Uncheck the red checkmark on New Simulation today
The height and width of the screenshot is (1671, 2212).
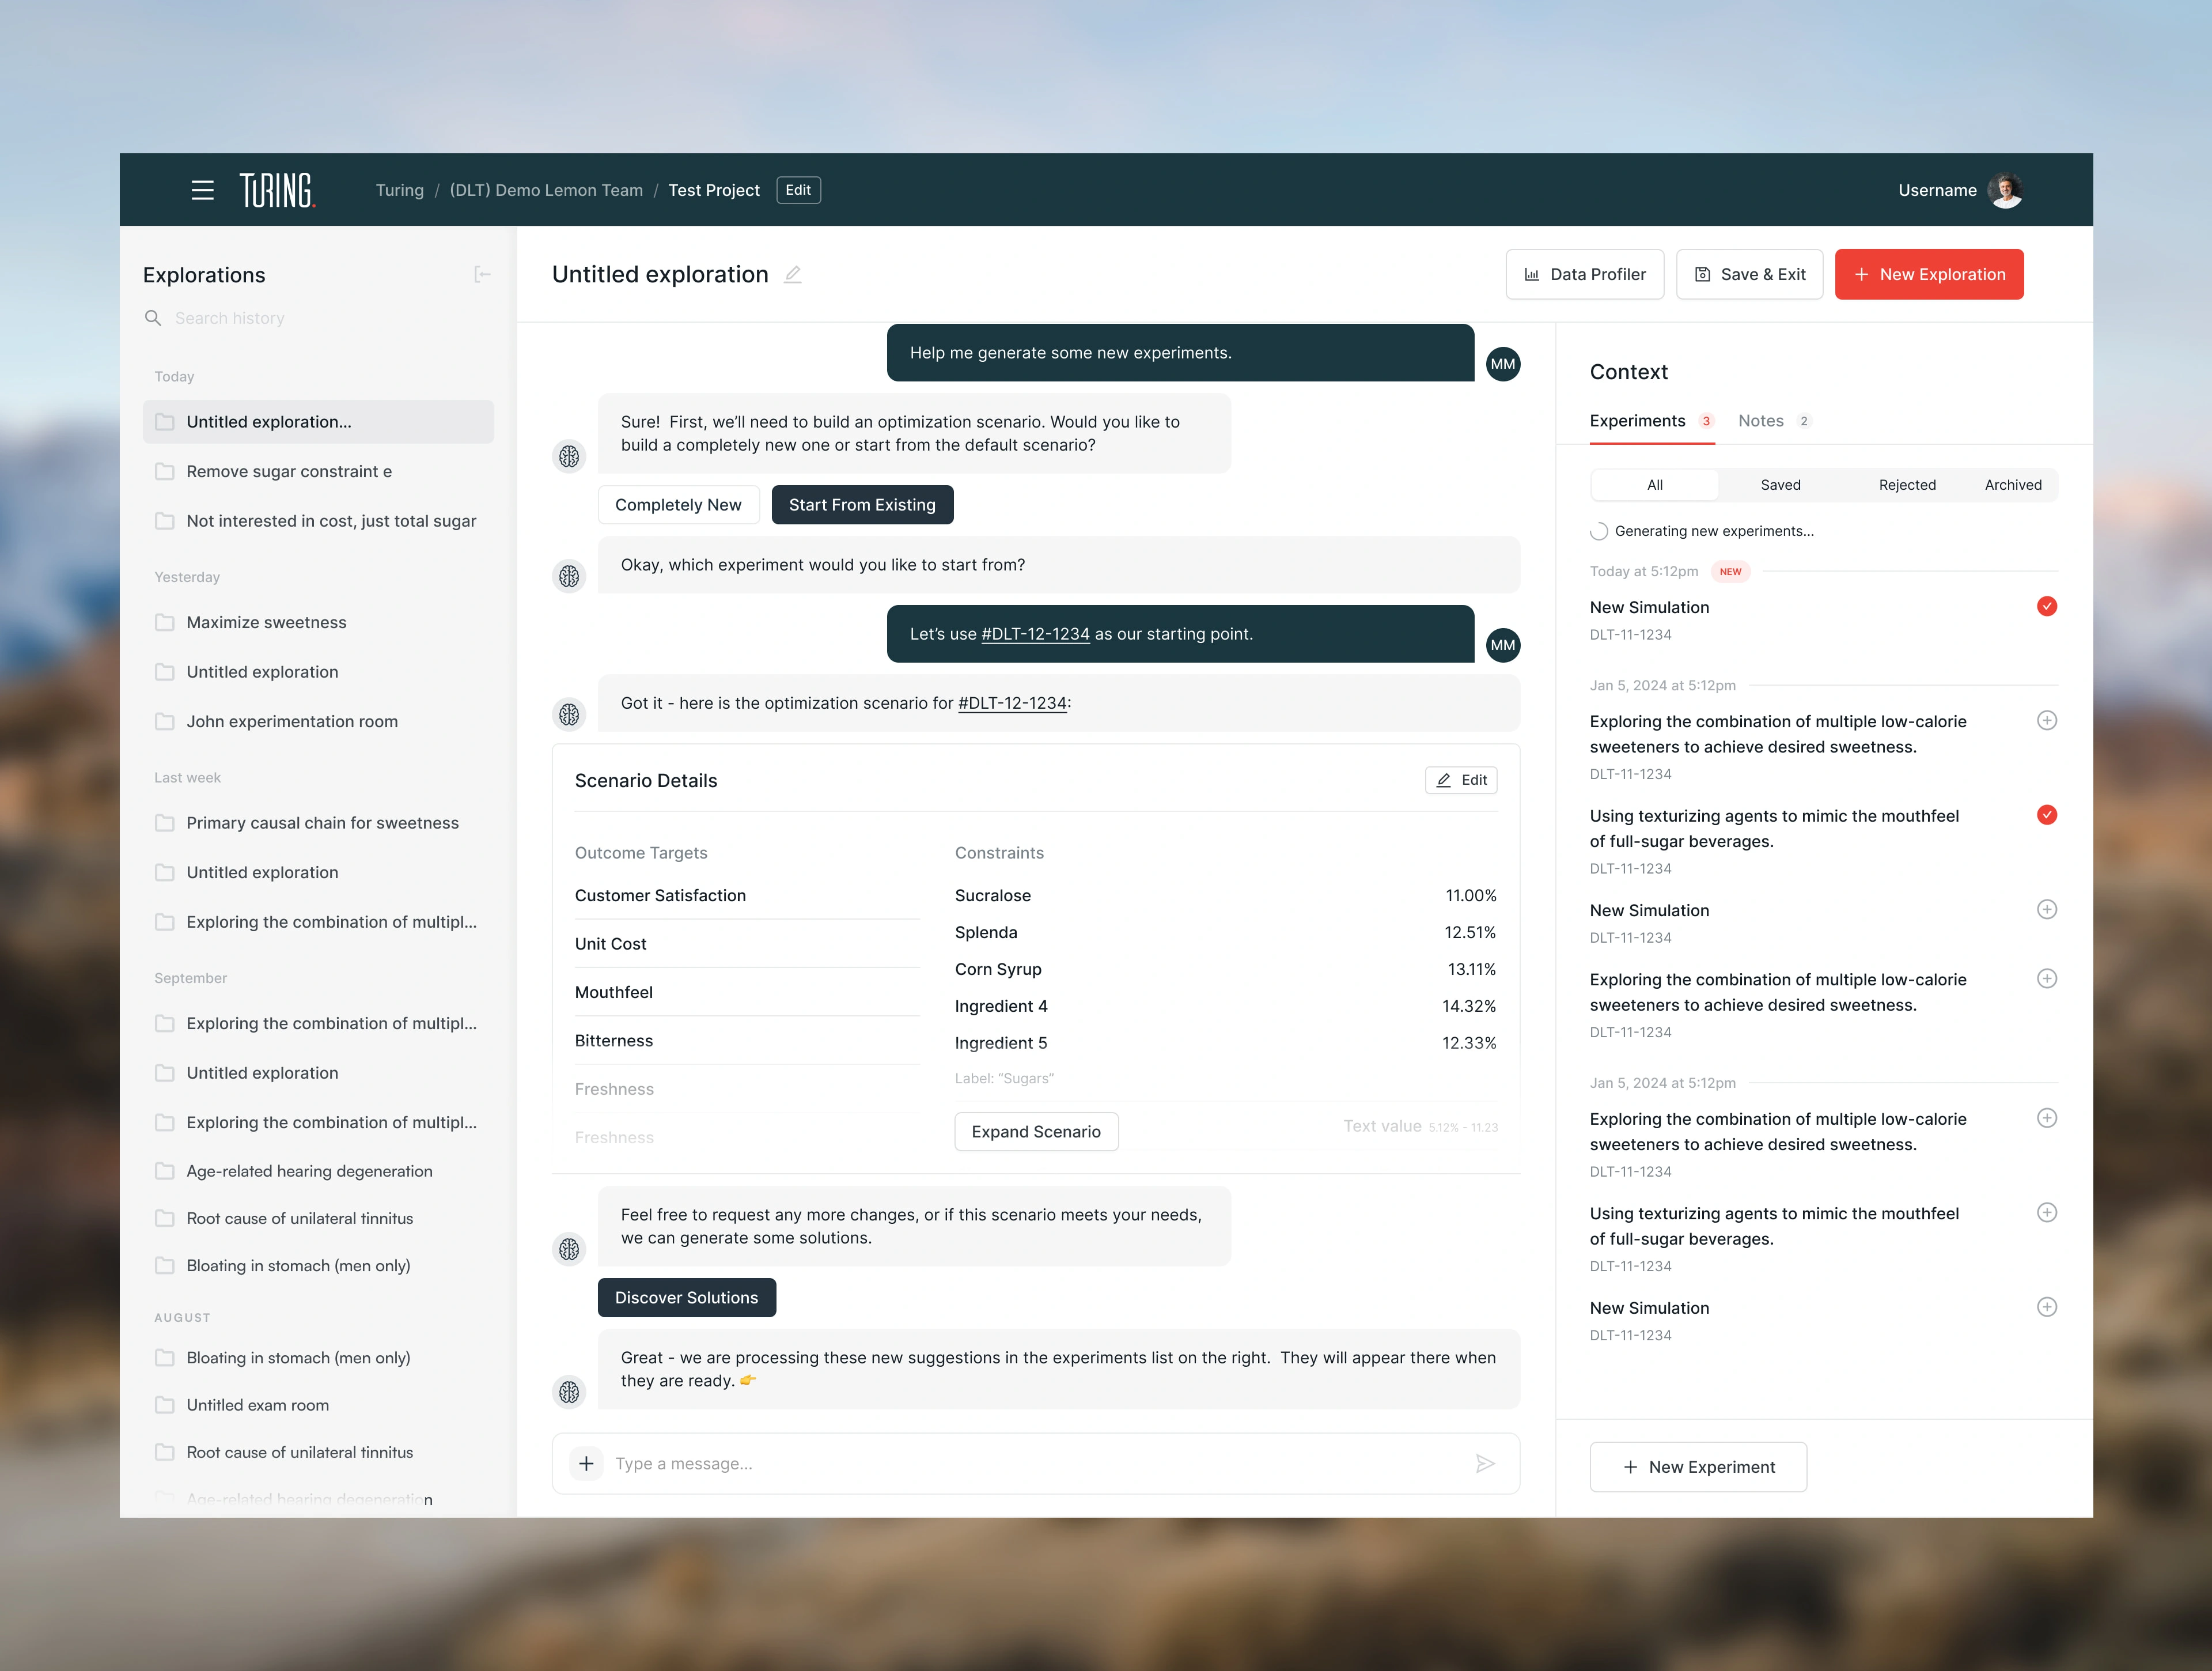tap(2046, 606)
